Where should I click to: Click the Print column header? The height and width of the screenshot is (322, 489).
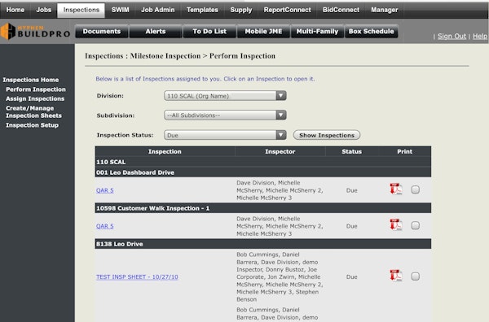(x=404, y=151)
